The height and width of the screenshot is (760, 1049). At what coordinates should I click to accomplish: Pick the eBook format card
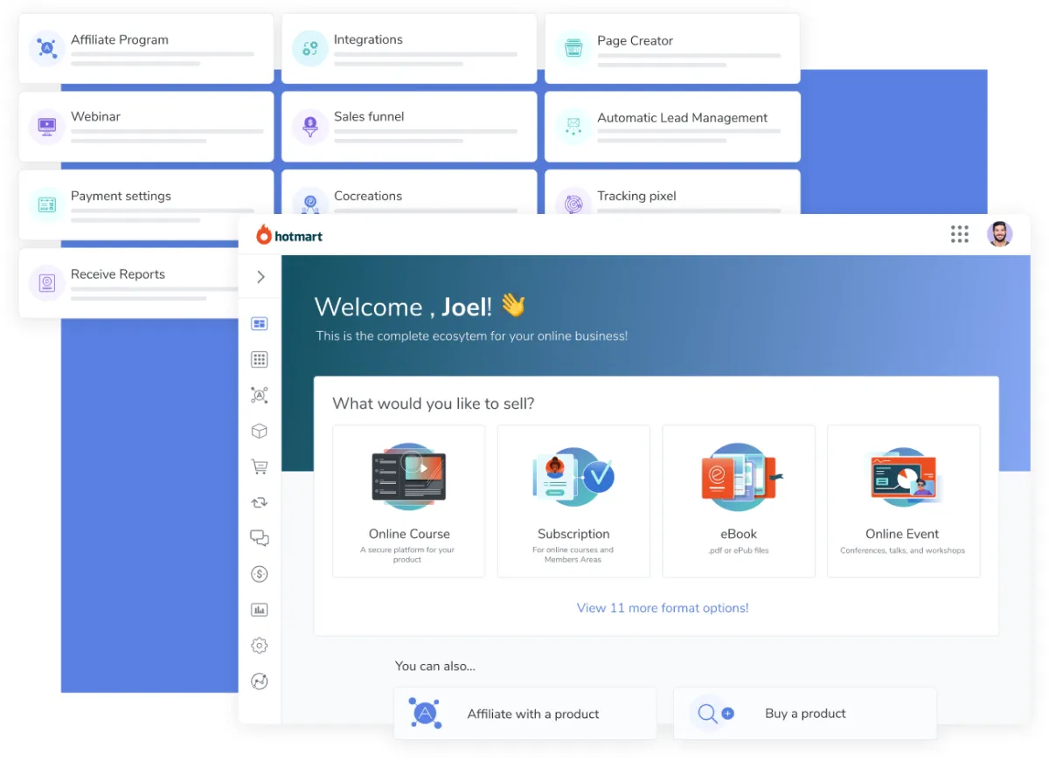(738, 501)
